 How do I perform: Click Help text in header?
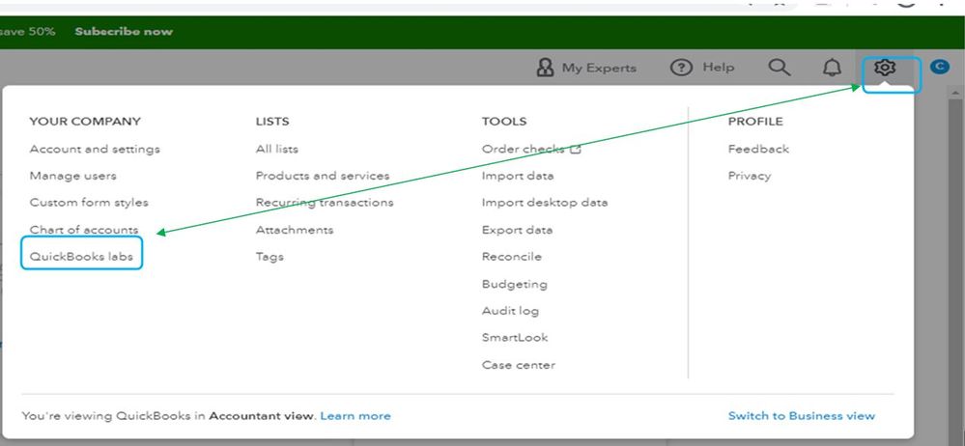coord(719,67)
